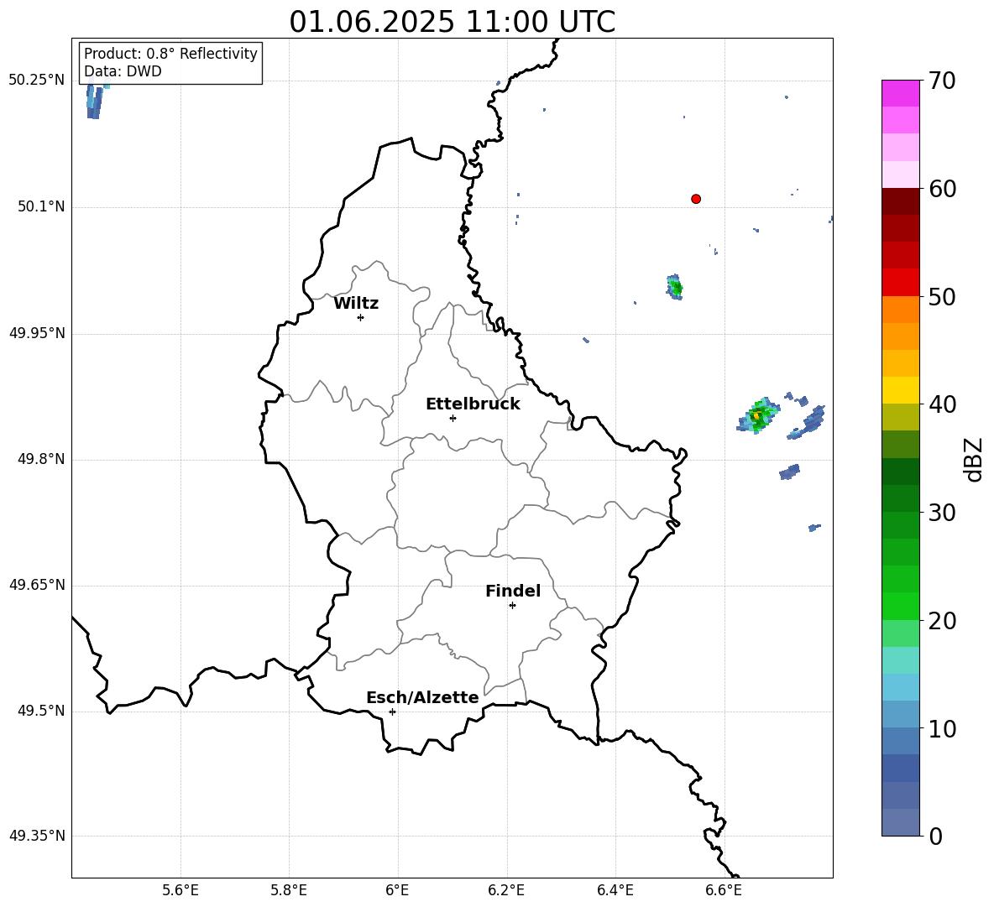This screenshot has width=994, height=907.
Task: Click the 6.4°E longitude label
Action: (615, 890)
